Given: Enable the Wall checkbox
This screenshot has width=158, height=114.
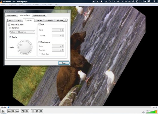Looking at the screenshot, I should point(39,24).
